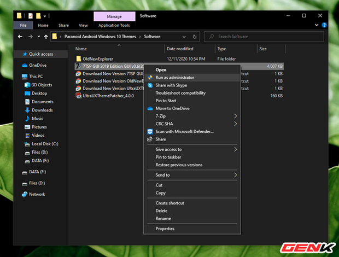Screen dimensions: 339x257
Task: Sort files by Date modified column
Action: tap(179, 49)
